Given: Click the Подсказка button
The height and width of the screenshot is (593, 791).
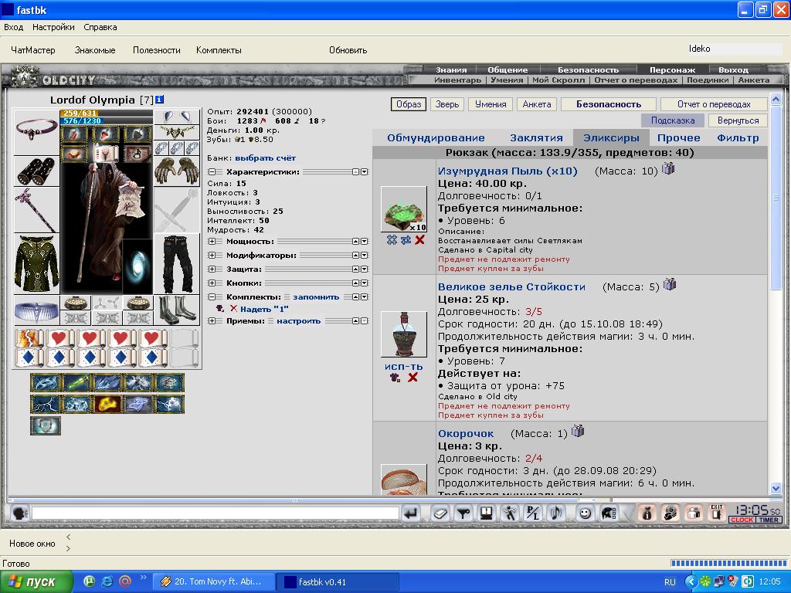Looking at the screenshot, I should (x=673, y=120).
